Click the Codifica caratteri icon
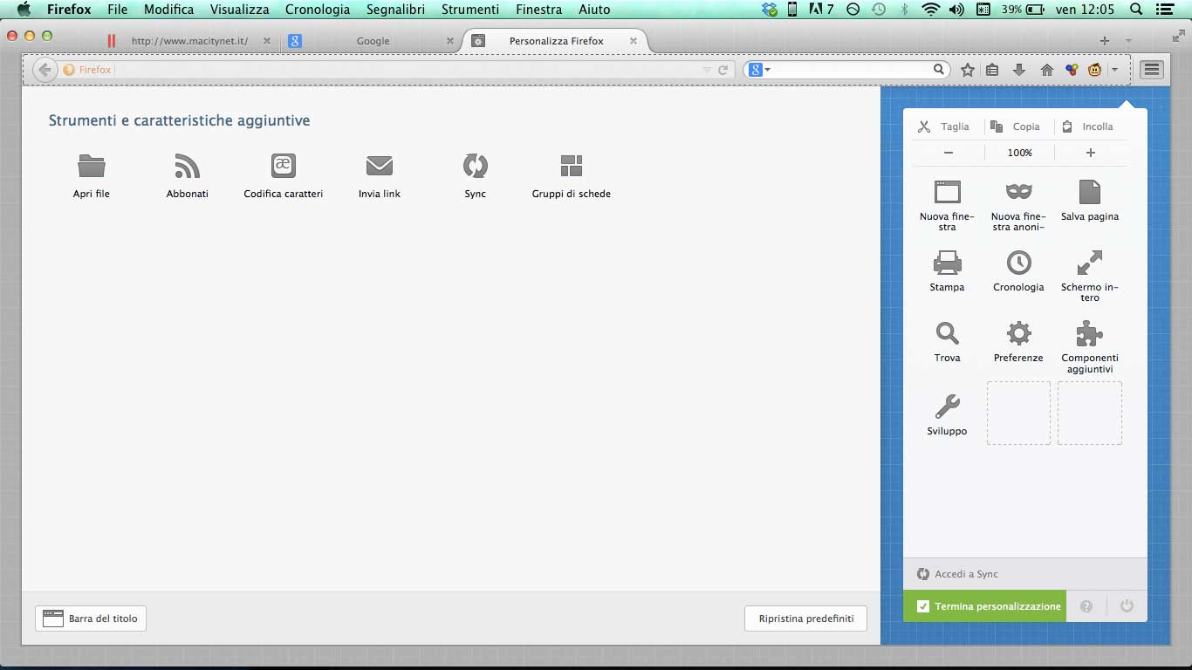Screen dimensions: 1192x670 284,165
